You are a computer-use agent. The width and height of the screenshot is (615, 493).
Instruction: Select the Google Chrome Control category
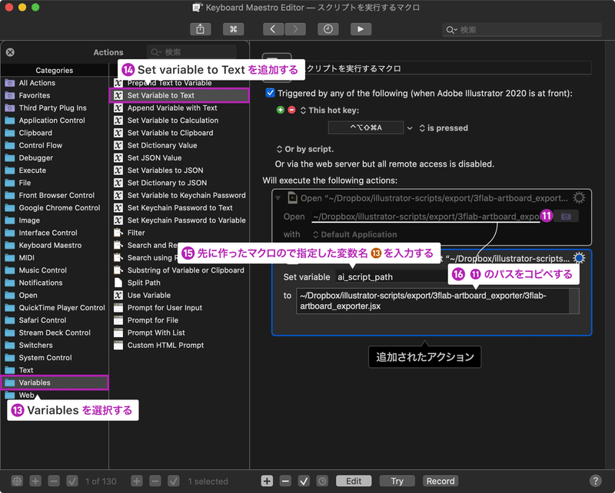point(55,207)
